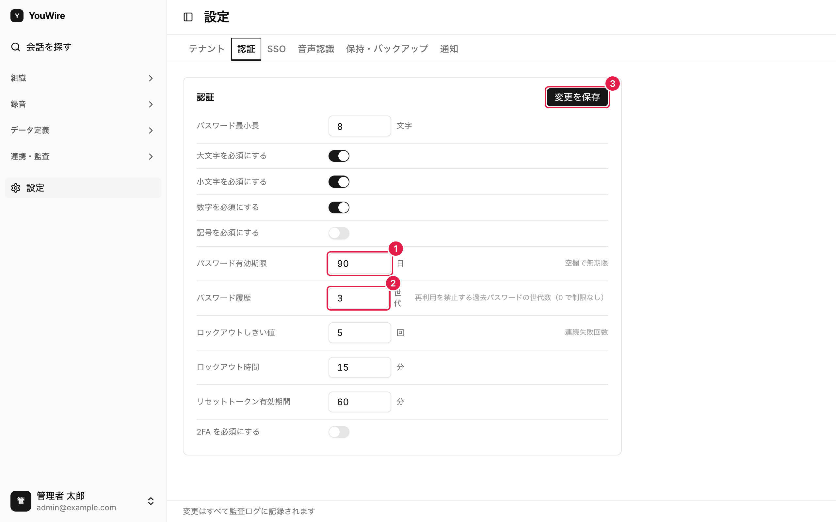Click the ロックアウトしきい値 input field
Image resolution: width=836 pixels, height=522 pixels.
[360, 333]
